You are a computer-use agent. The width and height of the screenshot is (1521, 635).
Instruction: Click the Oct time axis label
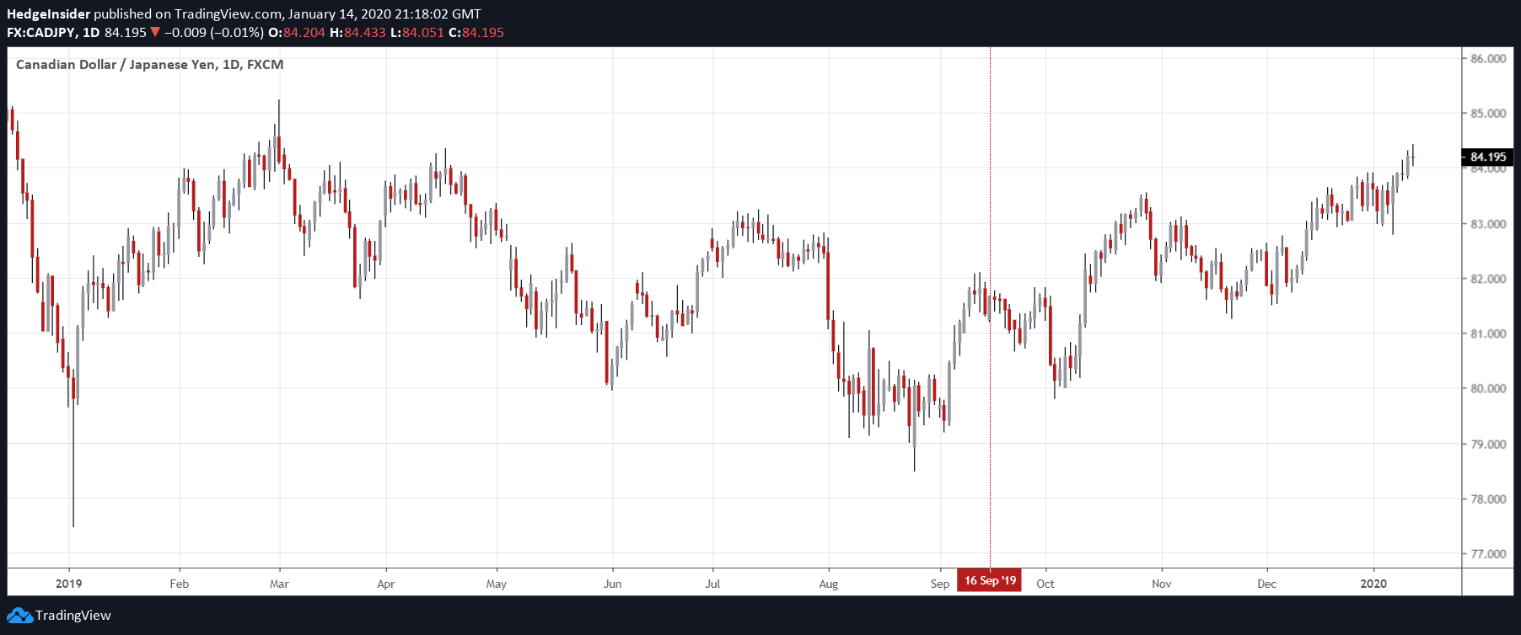[1045, 584]
